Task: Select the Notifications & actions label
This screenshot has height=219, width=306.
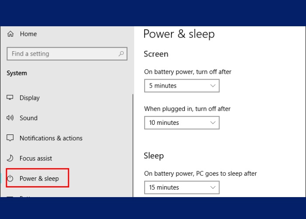Action: pos(51,138)
